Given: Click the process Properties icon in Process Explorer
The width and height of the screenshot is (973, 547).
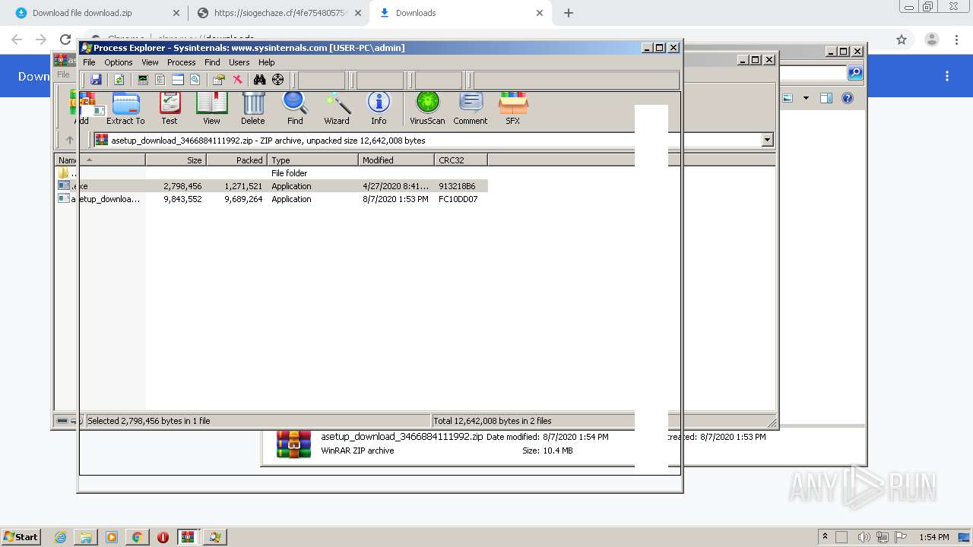Looking at the screenshot, I should (219, 79).
